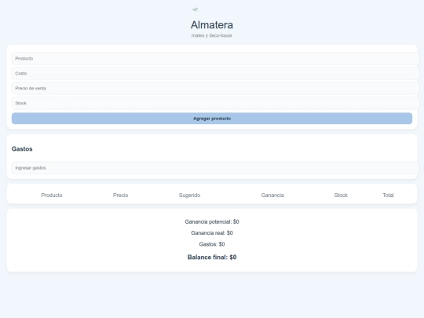Click the Stock table column header
Screen dimensions: 424x318
pyautogui.click(x=341, y=196)
